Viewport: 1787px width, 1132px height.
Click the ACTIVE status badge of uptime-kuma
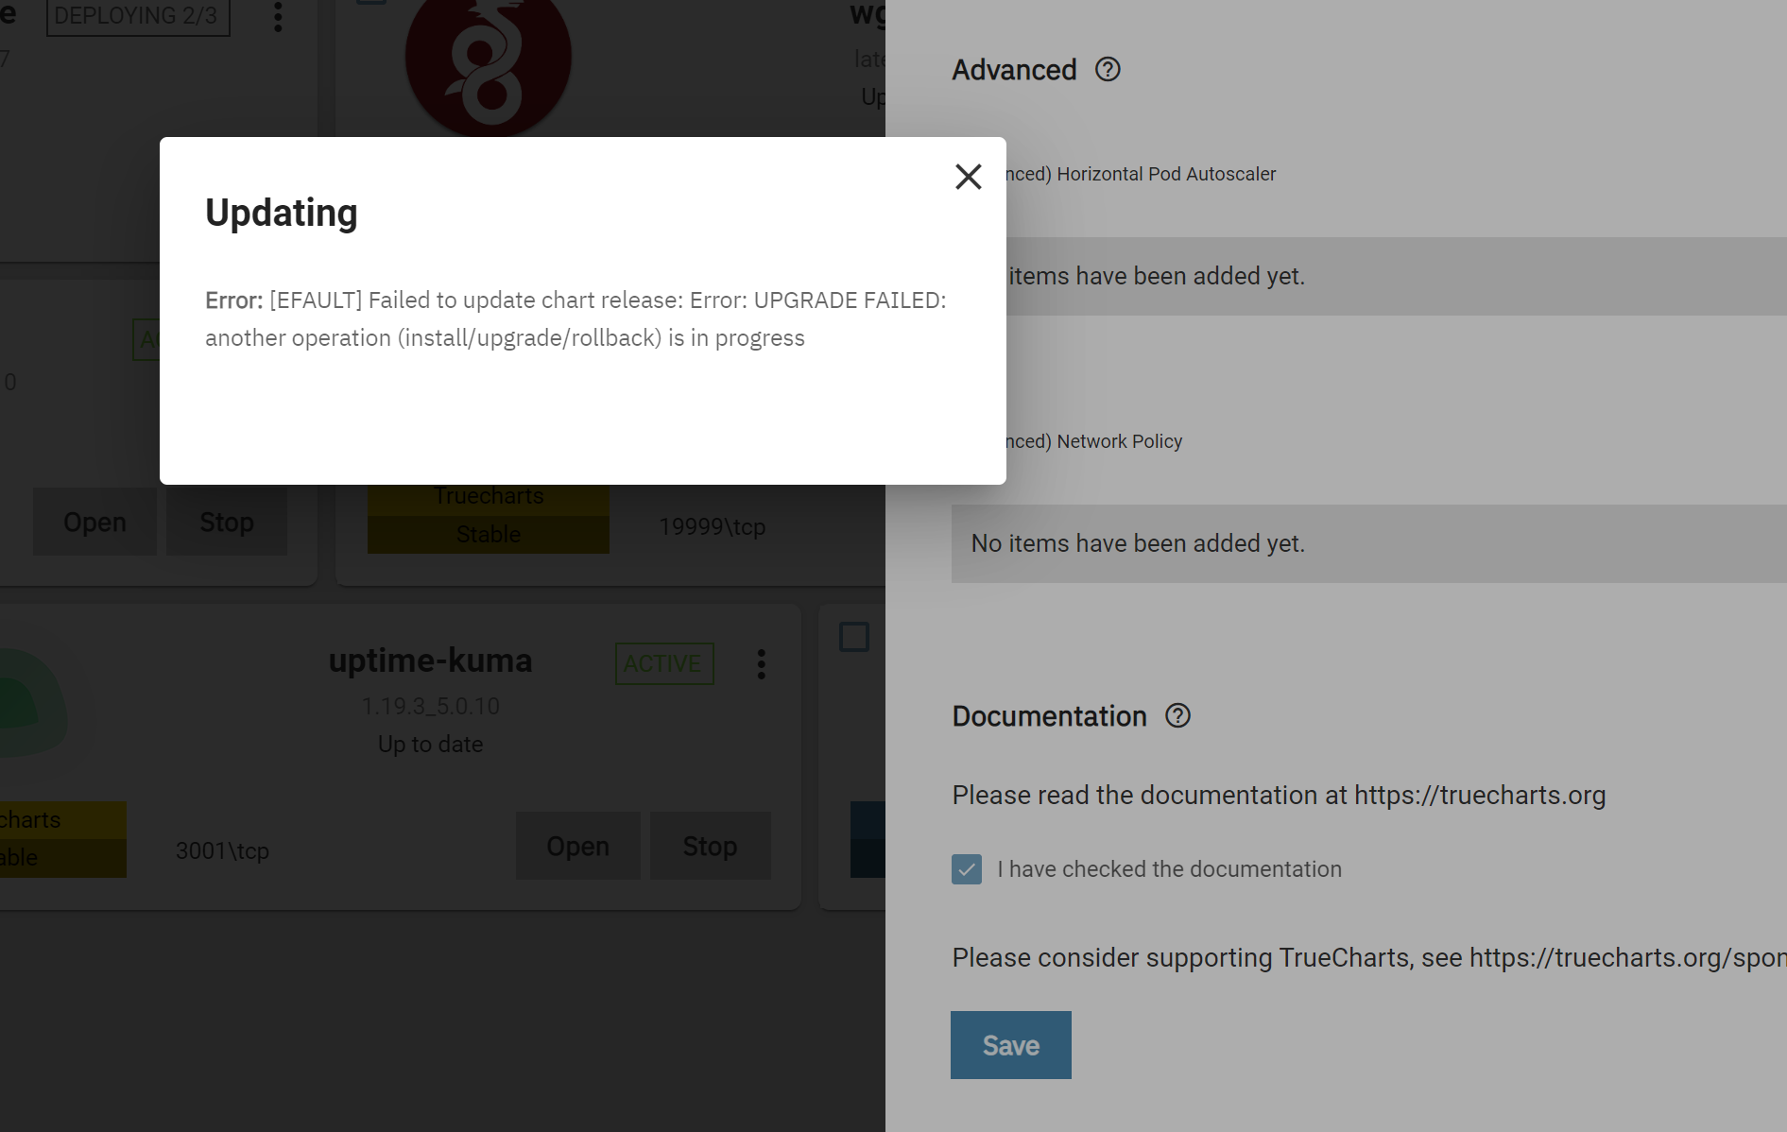point(664,663)
